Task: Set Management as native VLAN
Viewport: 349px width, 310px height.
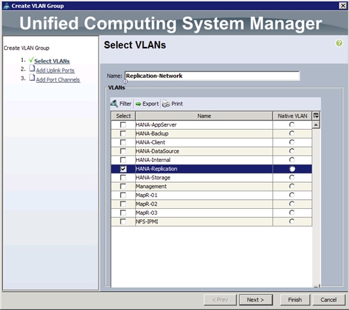Action: pyautogui.click(x=292, y=186)
